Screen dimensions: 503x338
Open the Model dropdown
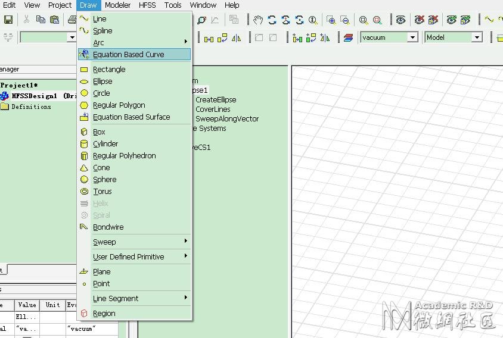477,37
